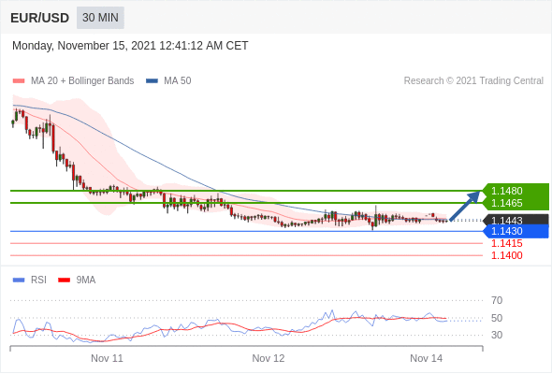
Task: Click the Nov 12 date axis label
Action: [x=269, y=358]
